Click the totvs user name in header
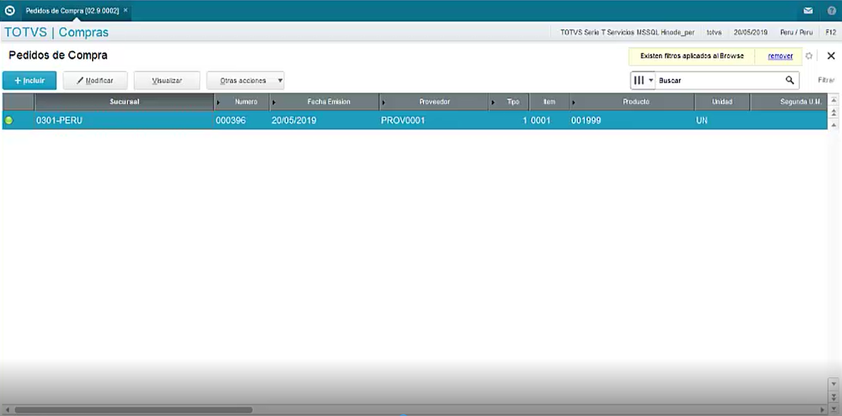The width and height of the screenshot is (842, 416). click(714, 32)
